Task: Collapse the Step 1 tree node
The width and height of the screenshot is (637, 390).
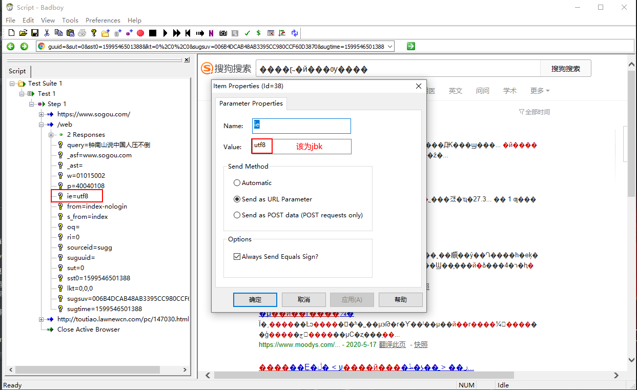Action: [31, 104]
